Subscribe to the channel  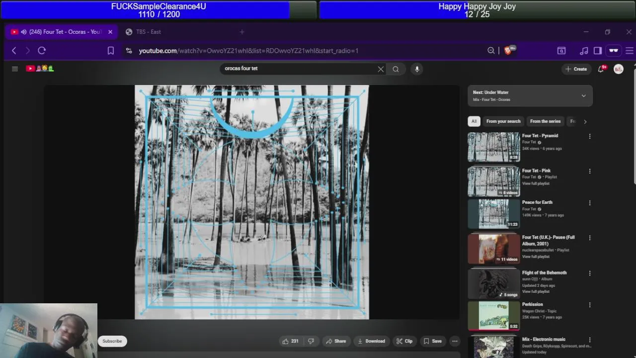(x=112, y=341)
